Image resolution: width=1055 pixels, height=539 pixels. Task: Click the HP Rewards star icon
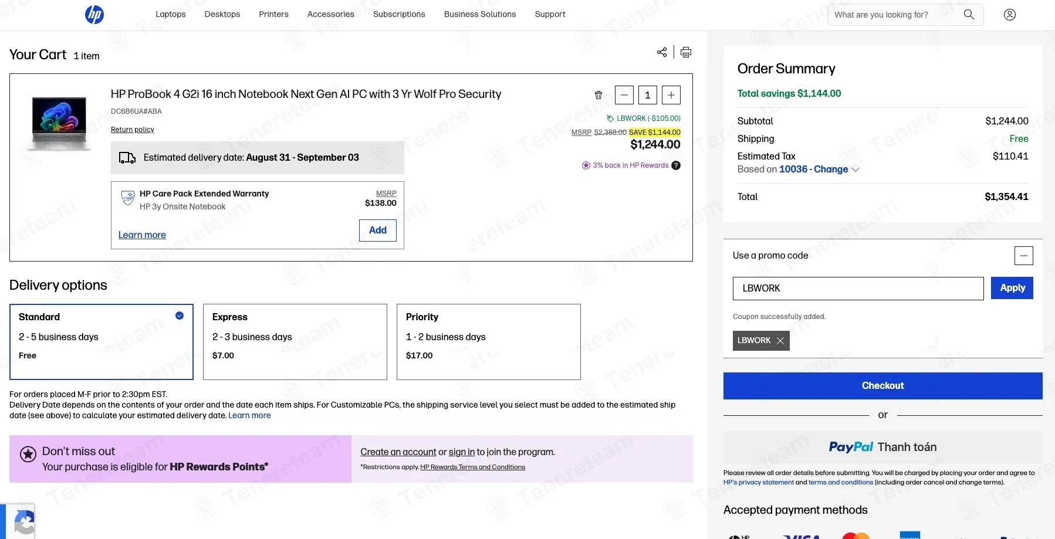(586, 165)
